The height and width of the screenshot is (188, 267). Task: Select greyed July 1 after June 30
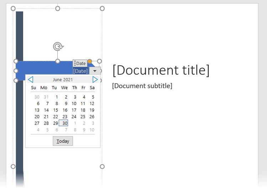click(75, 123)
